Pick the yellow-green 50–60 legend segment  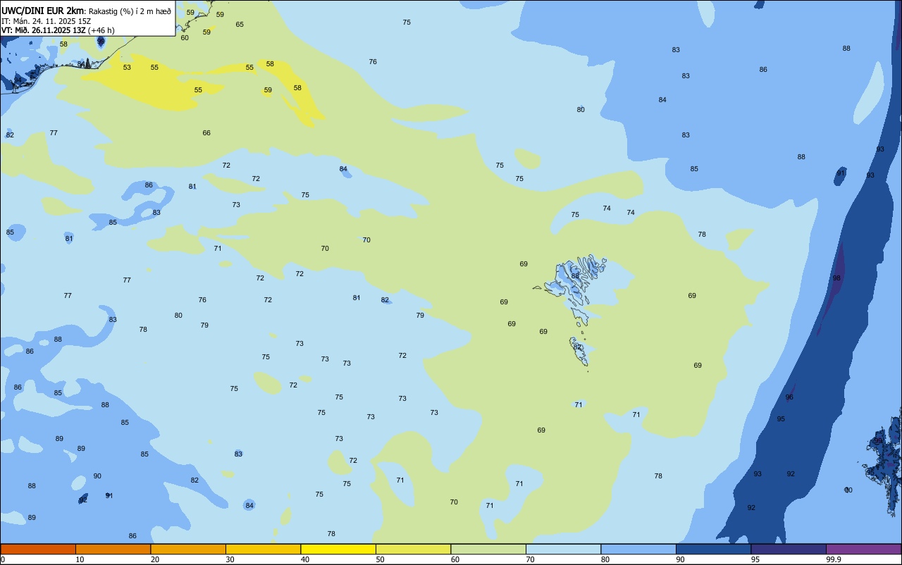click(x=413, y=549)
